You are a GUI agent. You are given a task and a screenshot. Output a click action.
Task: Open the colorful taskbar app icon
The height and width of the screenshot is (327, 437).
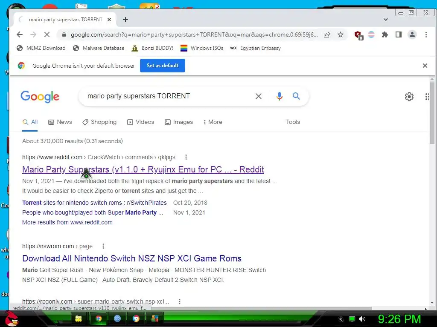coord(154,318)
